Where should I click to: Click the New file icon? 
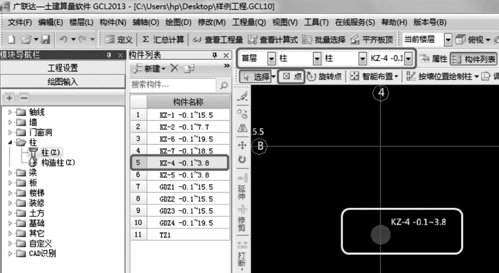tap(11, 40)
